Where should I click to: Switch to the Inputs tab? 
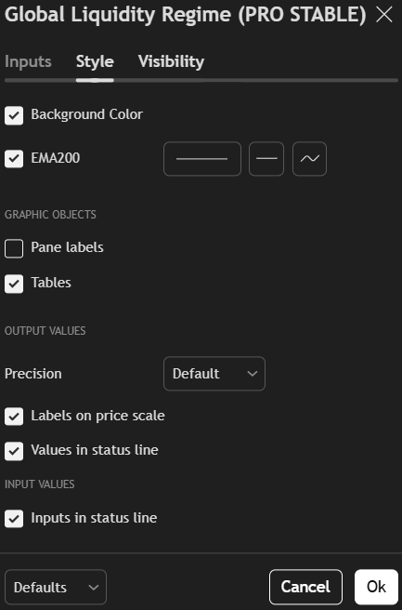[28, 61]
